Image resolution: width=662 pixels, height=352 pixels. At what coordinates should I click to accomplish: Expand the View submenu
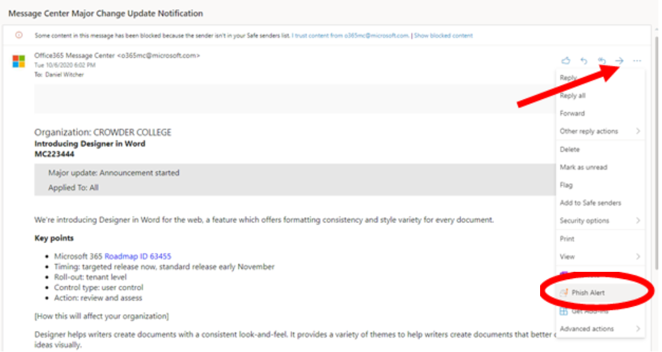[600, 256]
